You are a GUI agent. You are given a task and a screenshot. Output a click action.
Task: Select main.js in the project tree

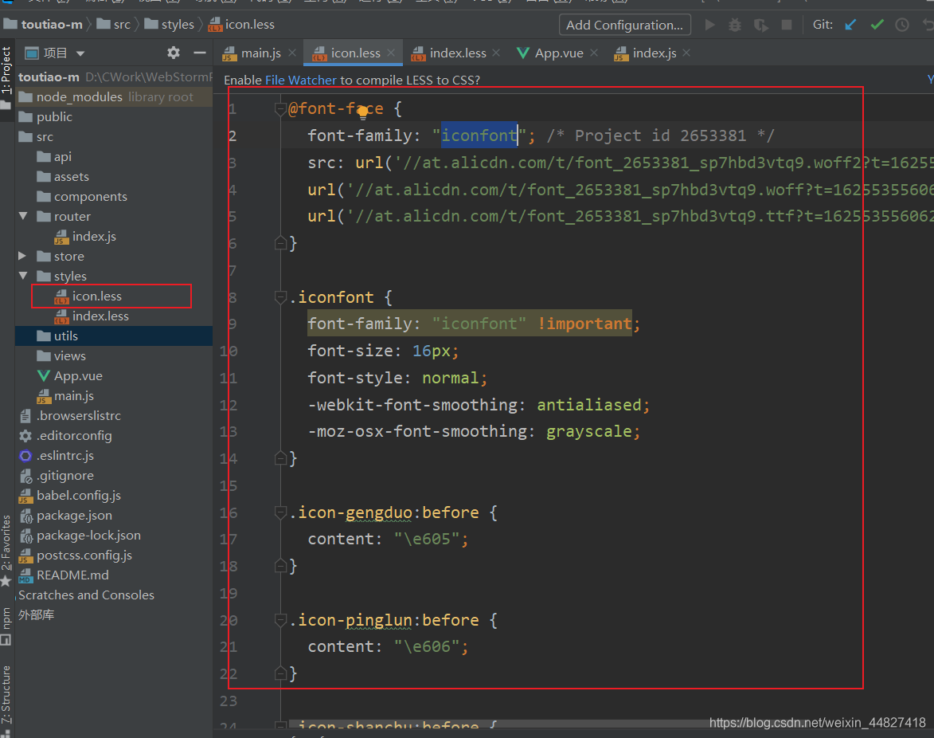click(x=114, y=396)
